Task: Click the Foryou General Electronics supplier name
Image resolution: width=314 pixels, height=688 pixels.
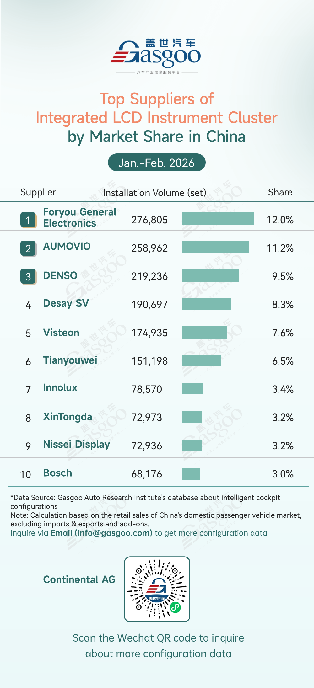Action: [x=79, y=217]
